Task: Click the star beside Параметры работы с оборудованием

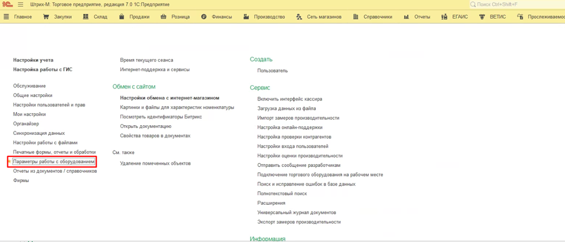Action: click(x=10, y=162)
